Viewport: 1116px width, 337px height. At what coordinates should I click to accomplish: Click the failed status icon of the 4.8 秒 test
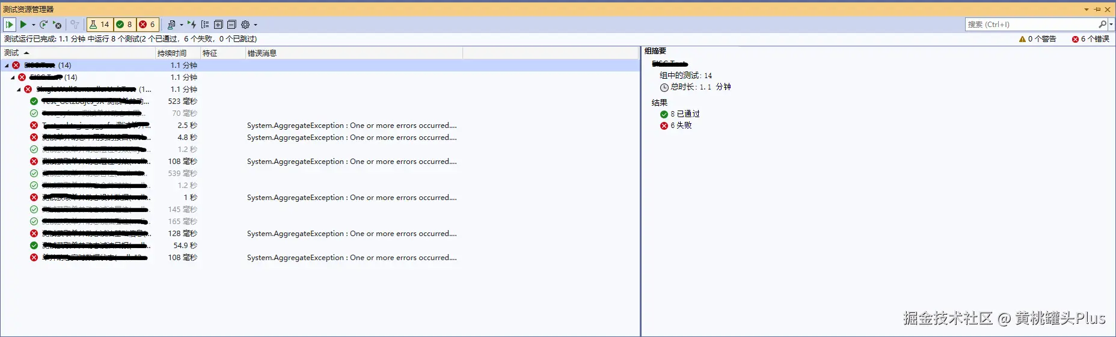point(34,138)
